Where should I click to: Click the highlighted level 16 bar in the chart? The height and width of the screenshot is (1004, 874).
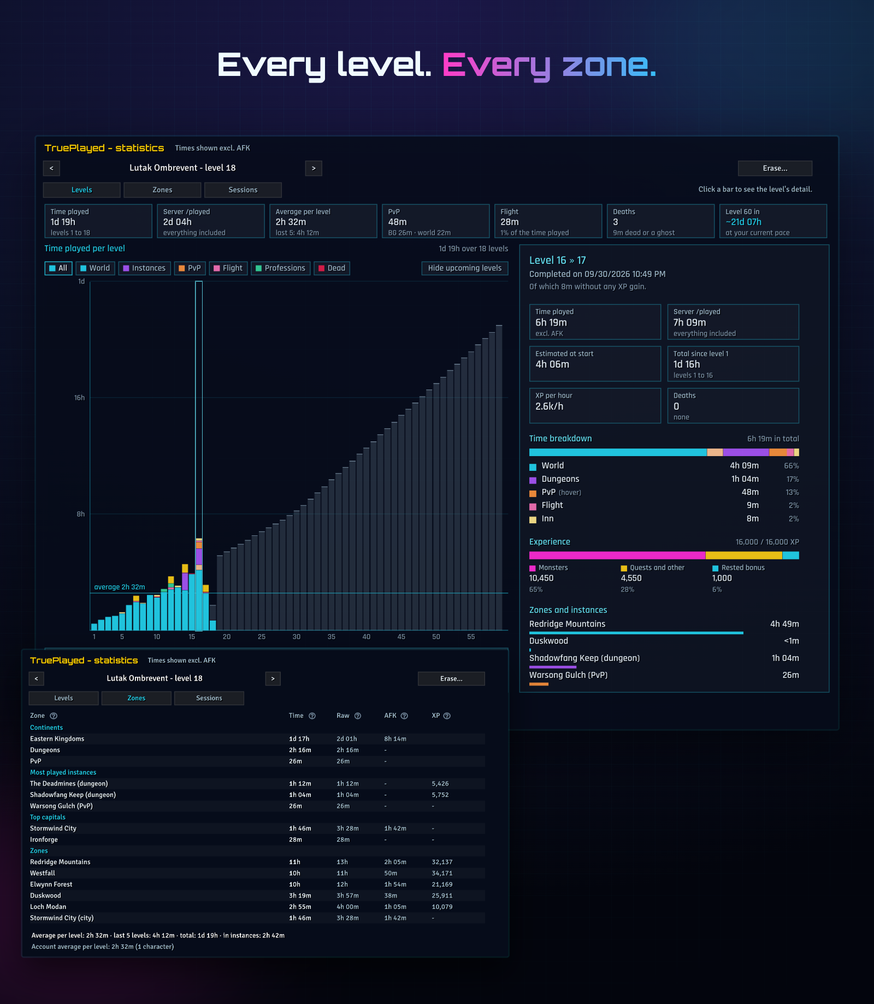[199, 584]
